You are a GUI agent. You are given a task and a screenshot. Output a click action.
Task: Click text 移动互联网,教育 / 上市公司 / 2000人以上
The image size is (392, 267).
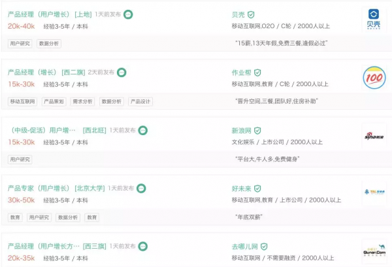pyautogui.click(x=287, y=200)
